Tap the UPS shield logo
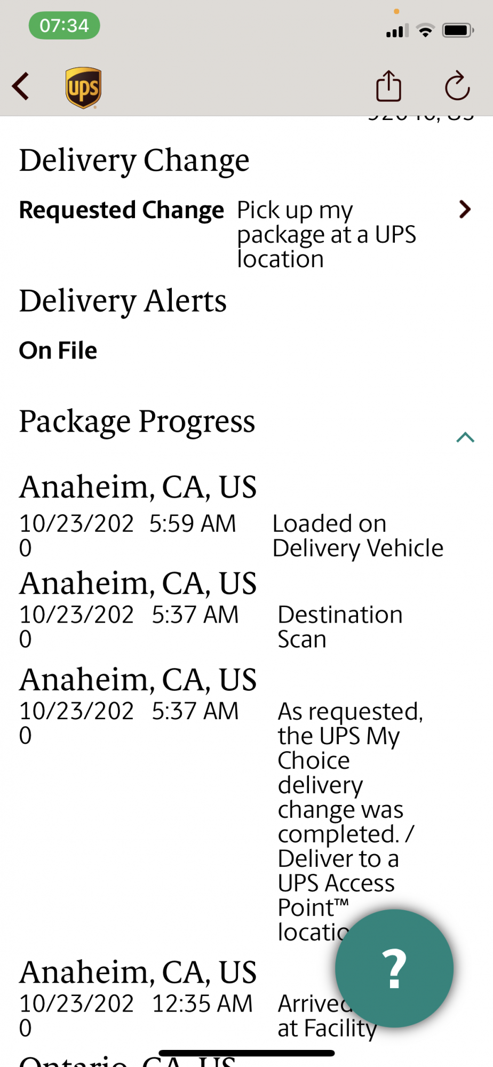The width and height of the screenshot is (493, 1067). pyautogui.click(x=84, y=87)
